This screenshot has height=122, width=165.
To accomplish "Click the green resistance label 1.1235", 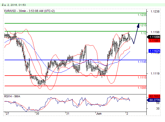I will (142, 15).
